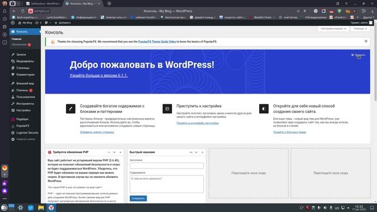The height and width of the screenshot is (212, 377).
Task: Click Сохранить draft button
Action: (138, 198)
